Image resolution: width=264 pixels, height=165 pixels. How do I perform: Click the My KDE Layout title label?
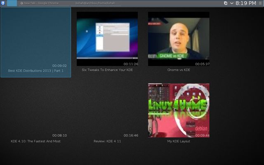coord(179,141)
